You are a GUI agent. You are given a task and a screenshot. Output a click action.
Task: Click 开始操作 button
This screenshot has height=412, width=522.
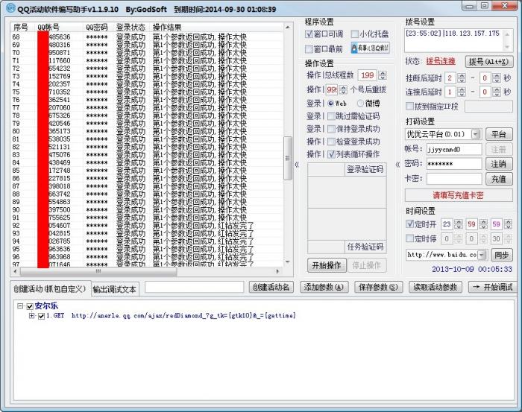point(327,265)
